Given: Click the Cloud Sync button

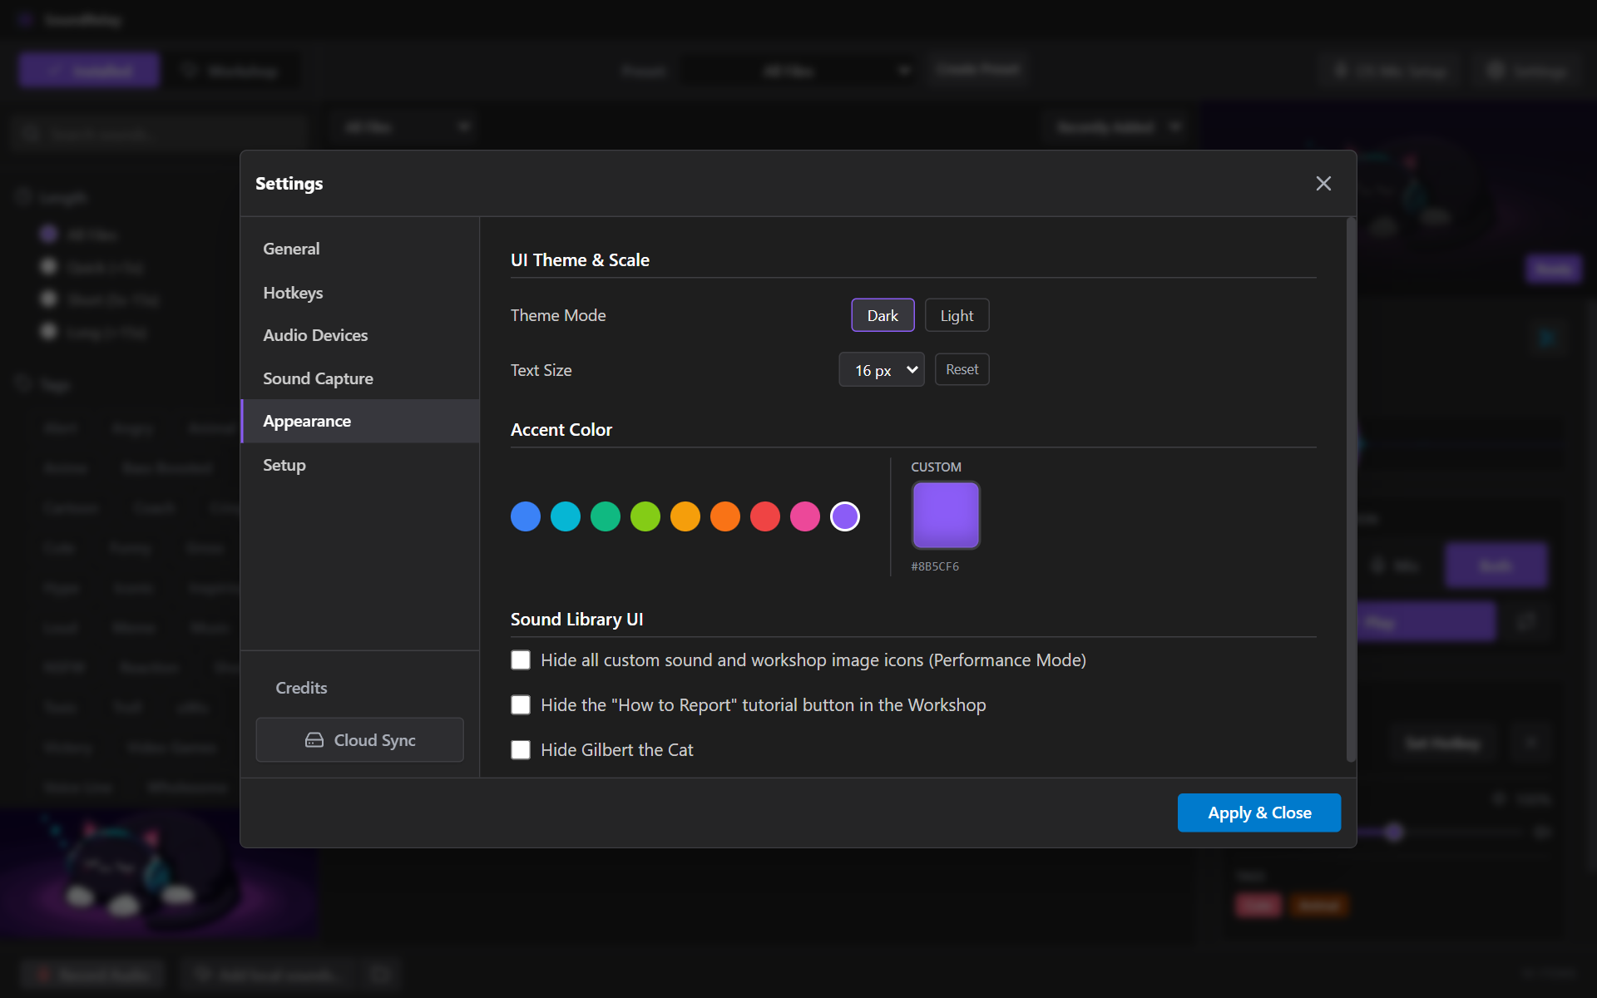Looking at the screenshot, I should tap(359, 739).
